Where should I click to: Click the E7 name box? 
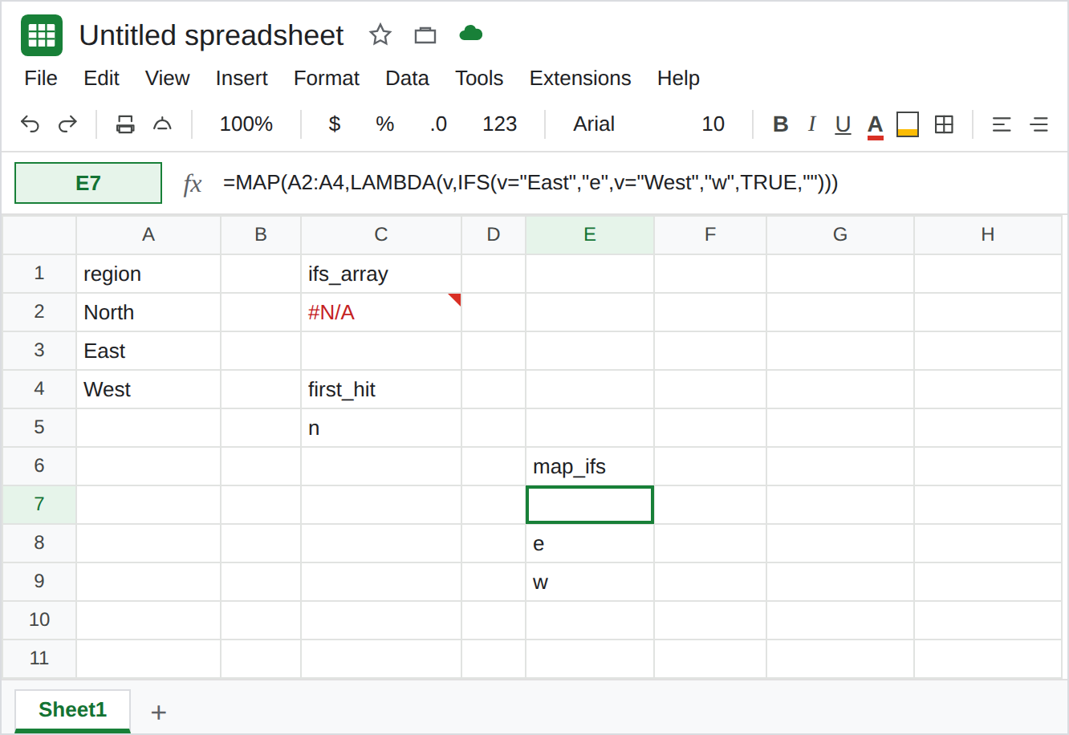tap(88, 183)
